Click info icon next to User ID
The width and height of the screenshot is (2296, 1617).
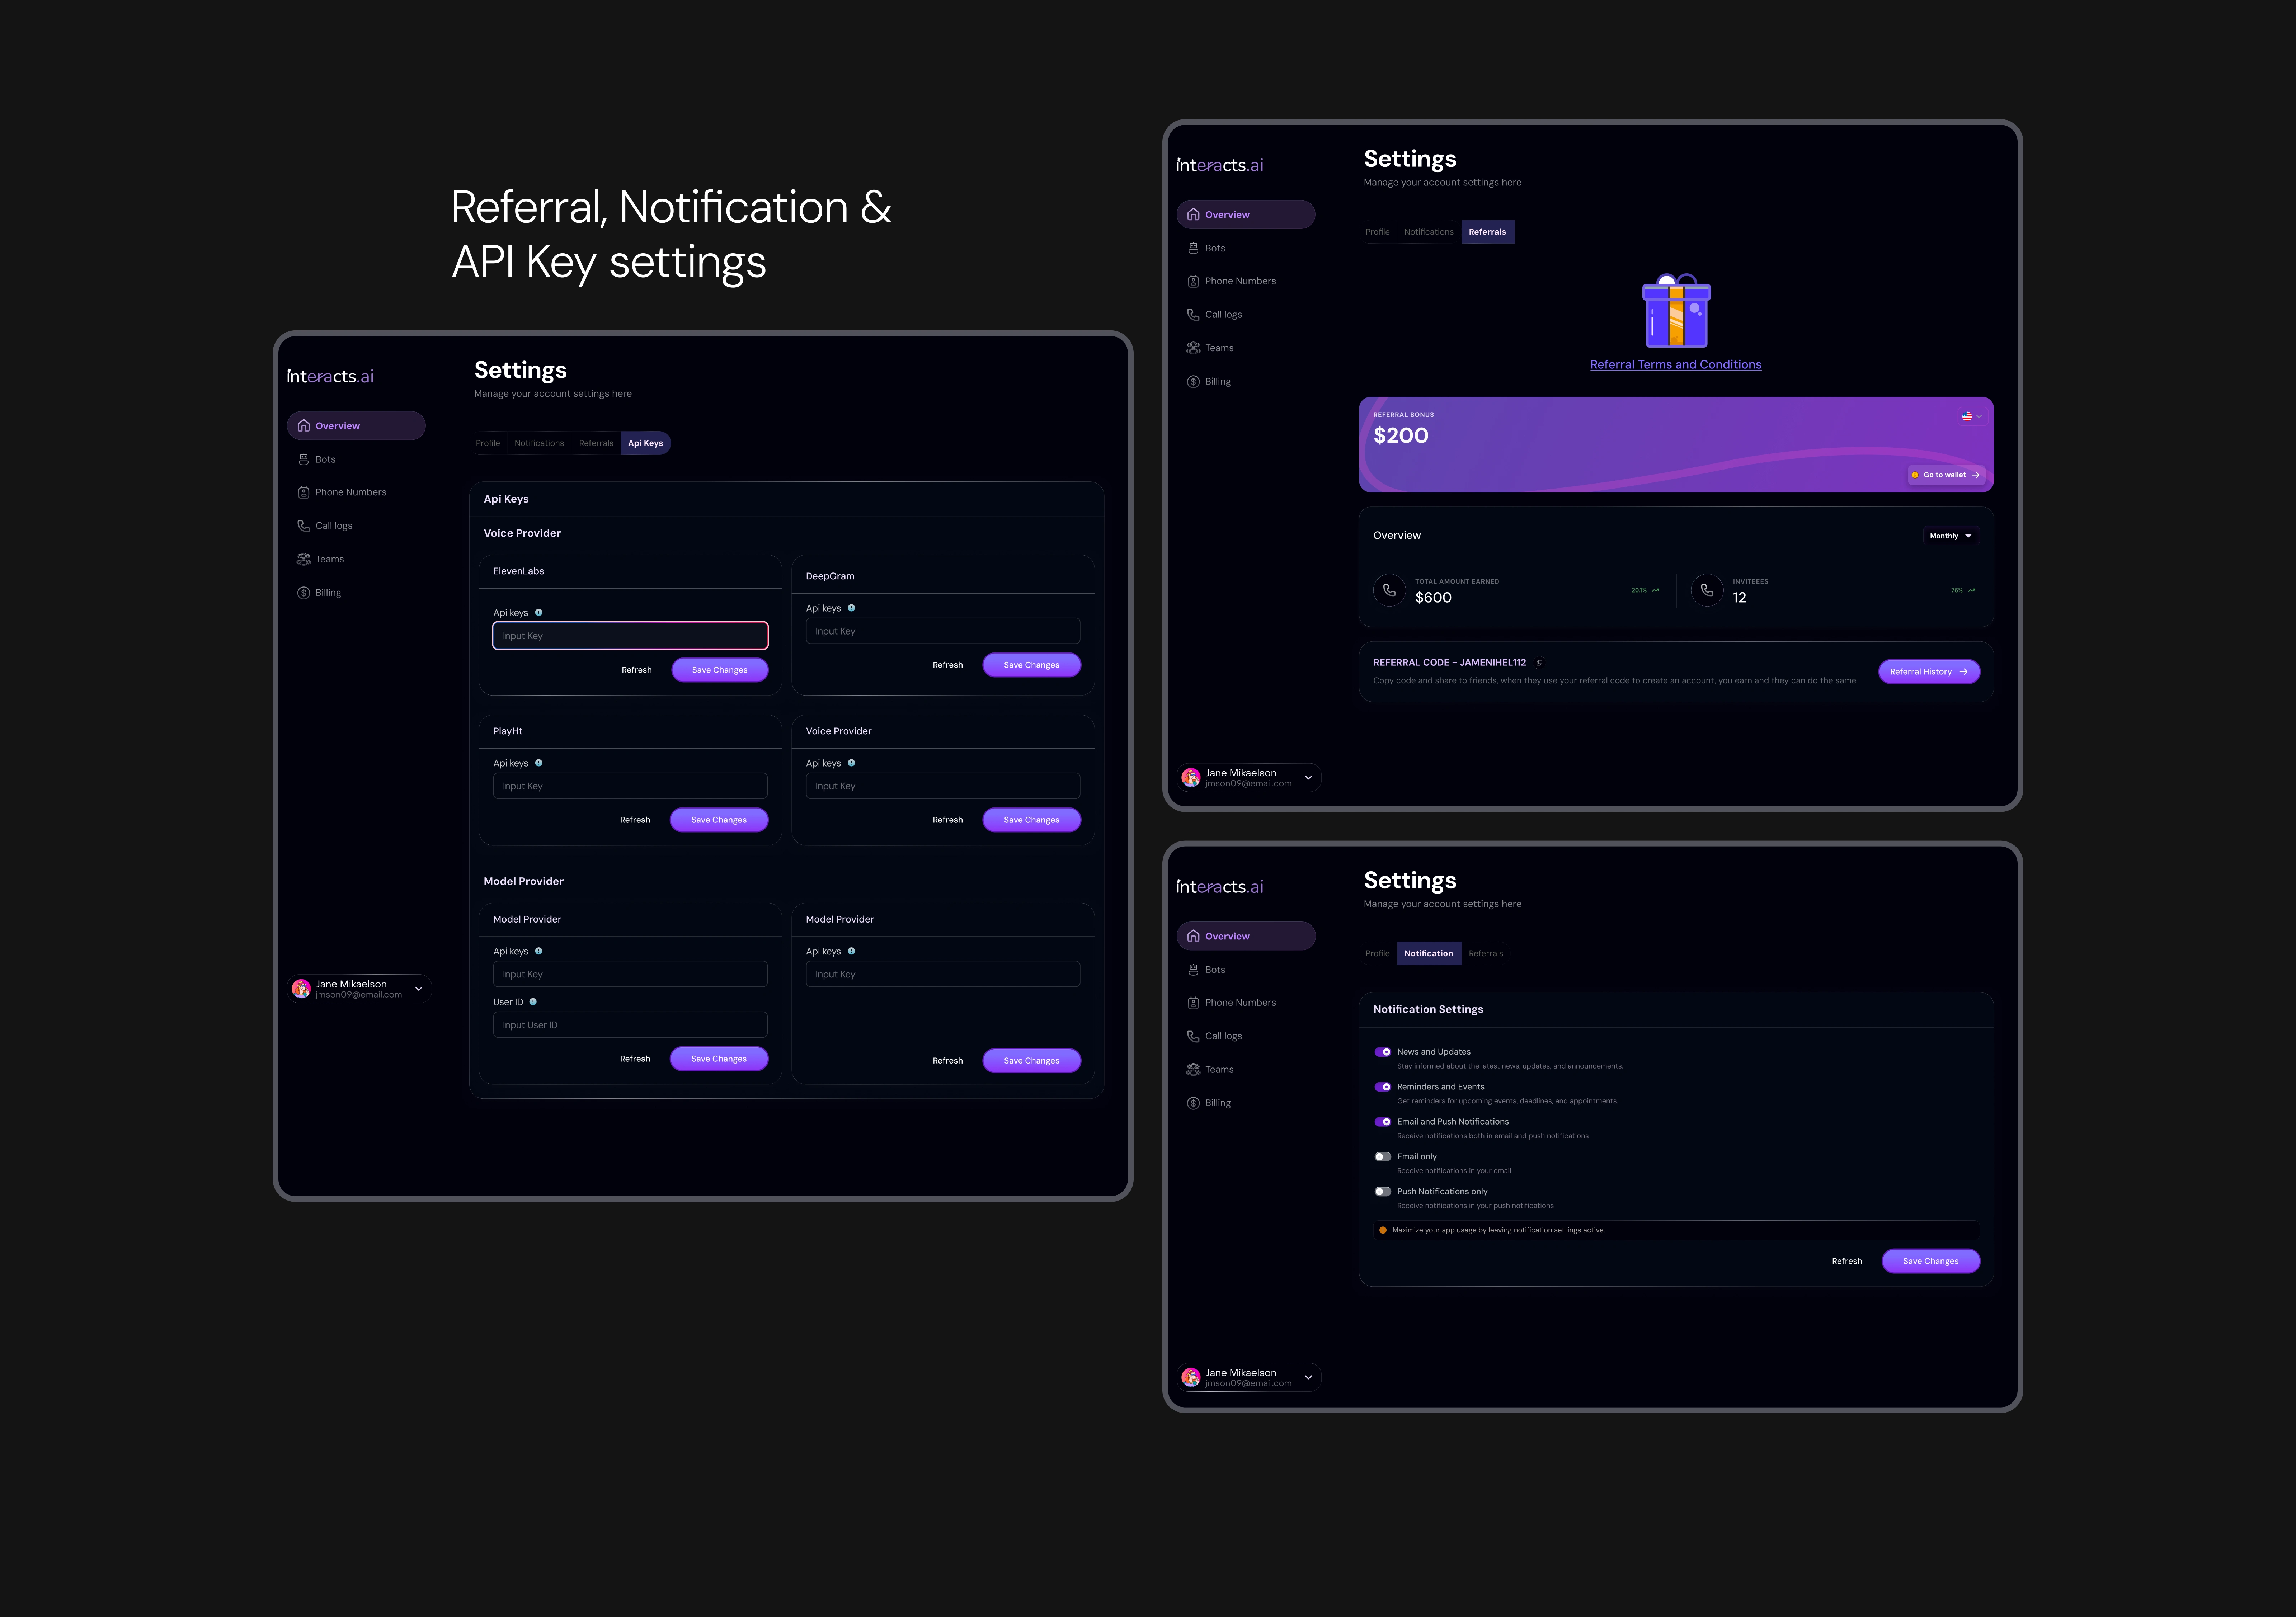533,1002
